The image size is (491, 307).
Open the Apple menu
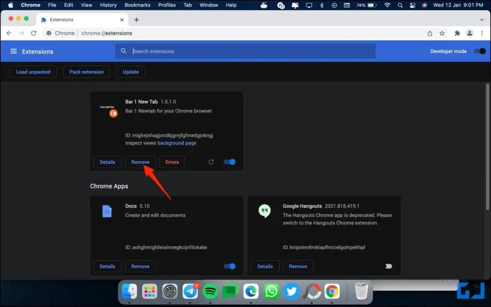click(11, 5)
